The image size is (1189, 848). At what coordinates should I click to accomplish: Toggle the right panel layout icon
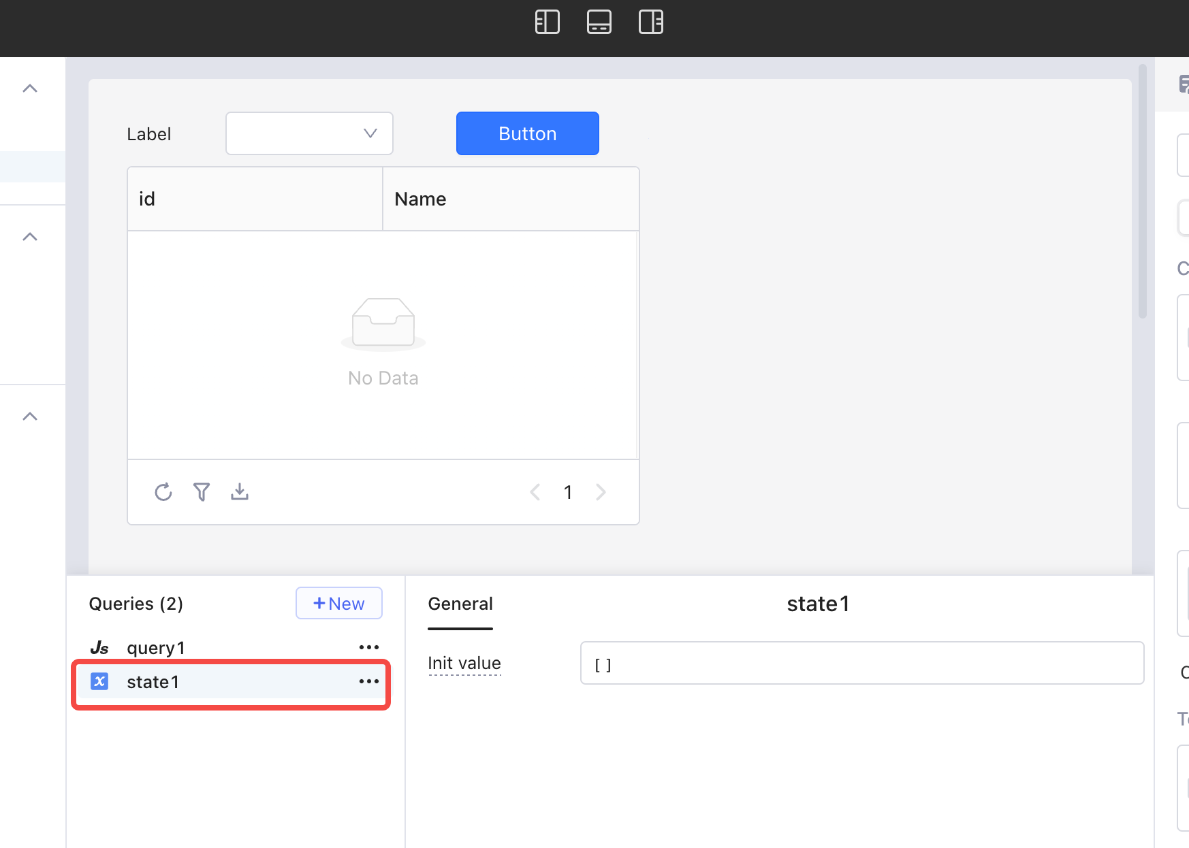650,22
